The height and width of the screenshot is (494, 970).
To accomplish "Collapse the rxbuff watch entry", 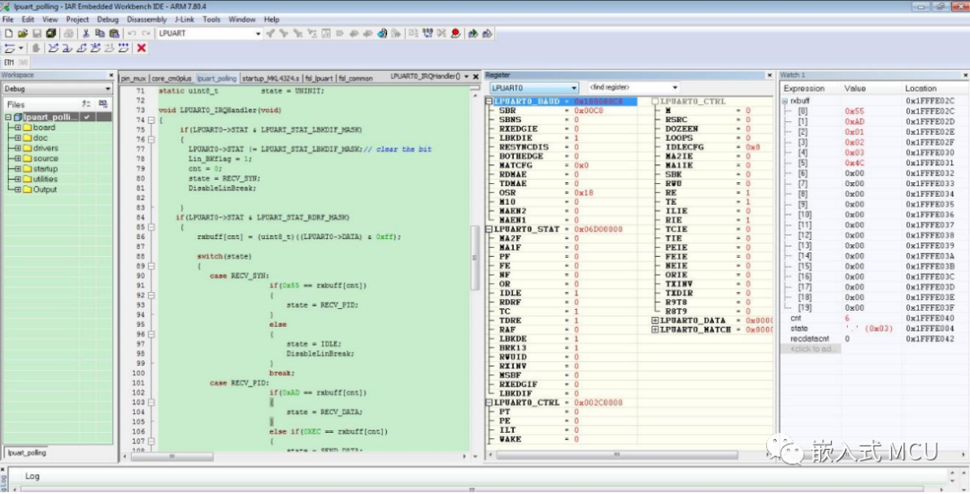I will [x=785, y=101].
